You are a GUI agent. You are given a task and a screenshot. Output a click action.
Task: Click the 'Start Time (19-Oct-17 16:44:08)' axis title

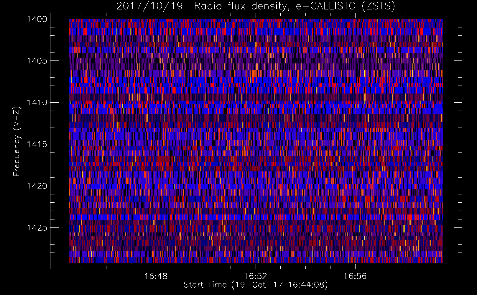pos(256,285)
